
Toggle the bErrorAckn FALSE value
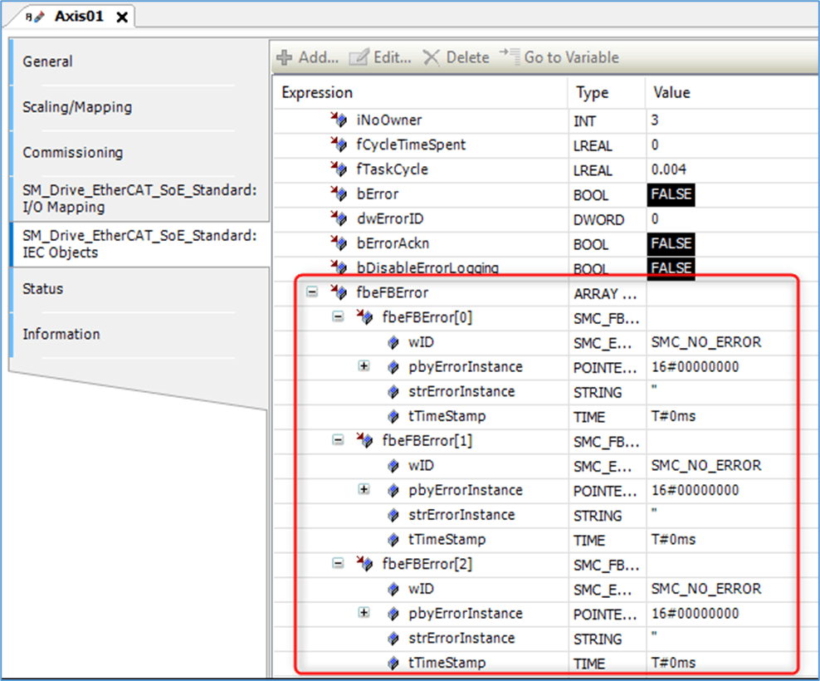click(670, 244)
